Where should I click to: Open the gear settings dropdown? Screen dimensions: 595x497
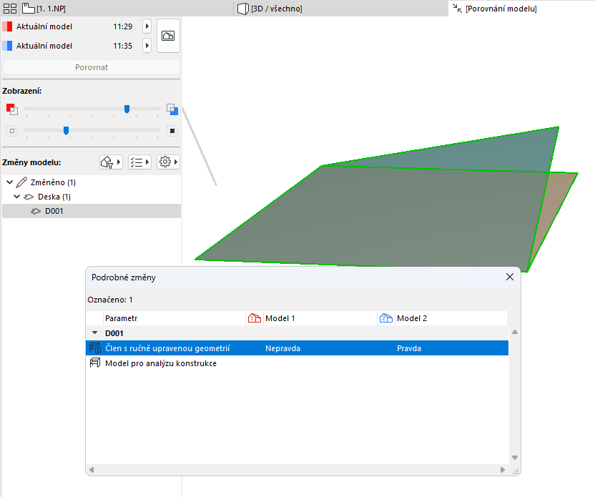click(169, 162)
